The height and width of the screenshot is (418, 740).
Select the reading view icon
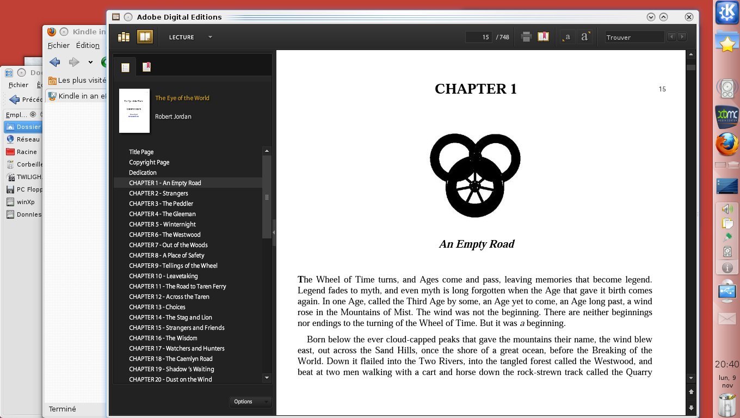145,37
